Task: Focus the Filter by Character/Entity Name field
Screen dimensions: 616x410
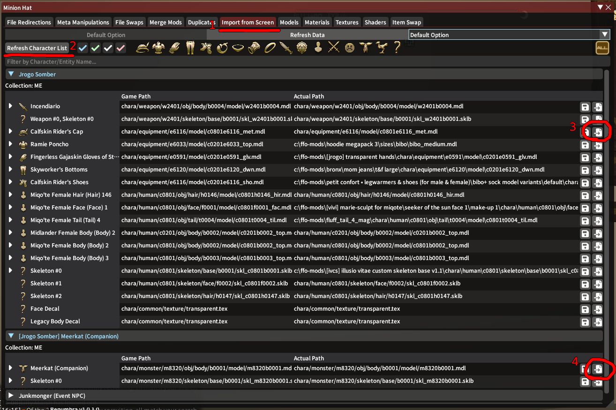Action: (x=307, y=61)
